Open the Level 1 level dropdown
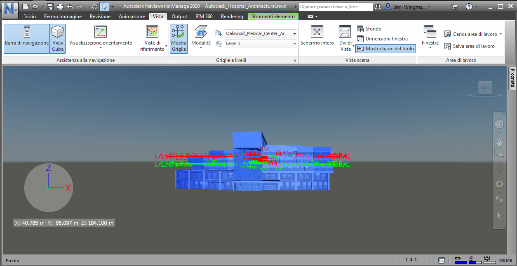Viewport: 517px width, 266px height. [x=261, y=44]
